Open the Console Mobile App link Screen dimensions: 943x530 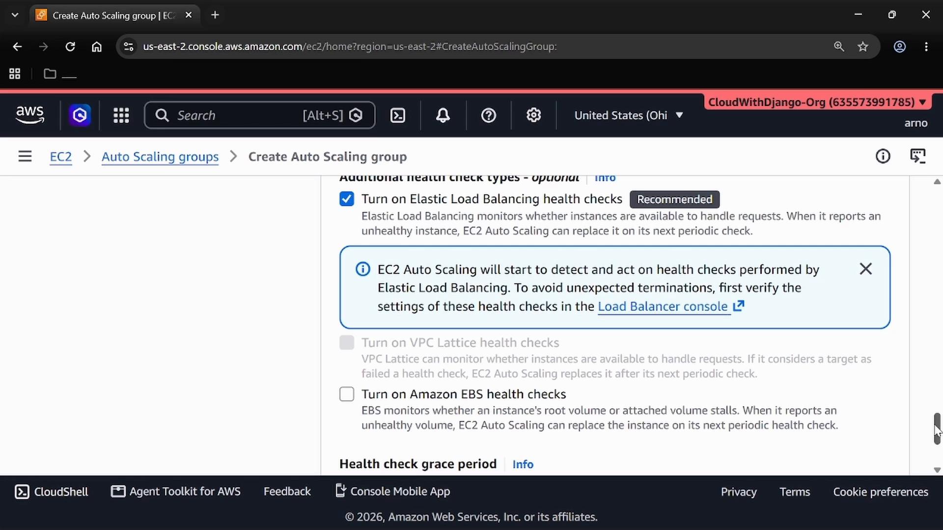point(392,491)
